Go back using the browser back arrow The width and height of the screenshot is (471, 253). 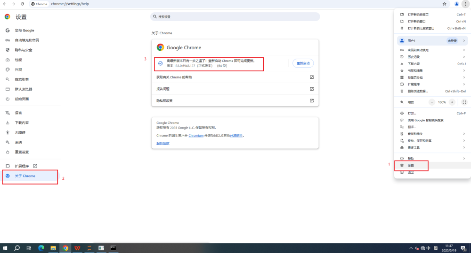pos(5,4)
